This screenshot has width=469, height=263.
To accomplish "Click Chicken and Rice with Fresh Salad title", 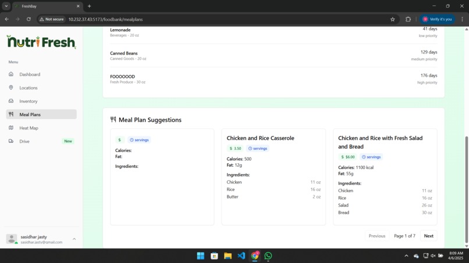I will point(380,142).
